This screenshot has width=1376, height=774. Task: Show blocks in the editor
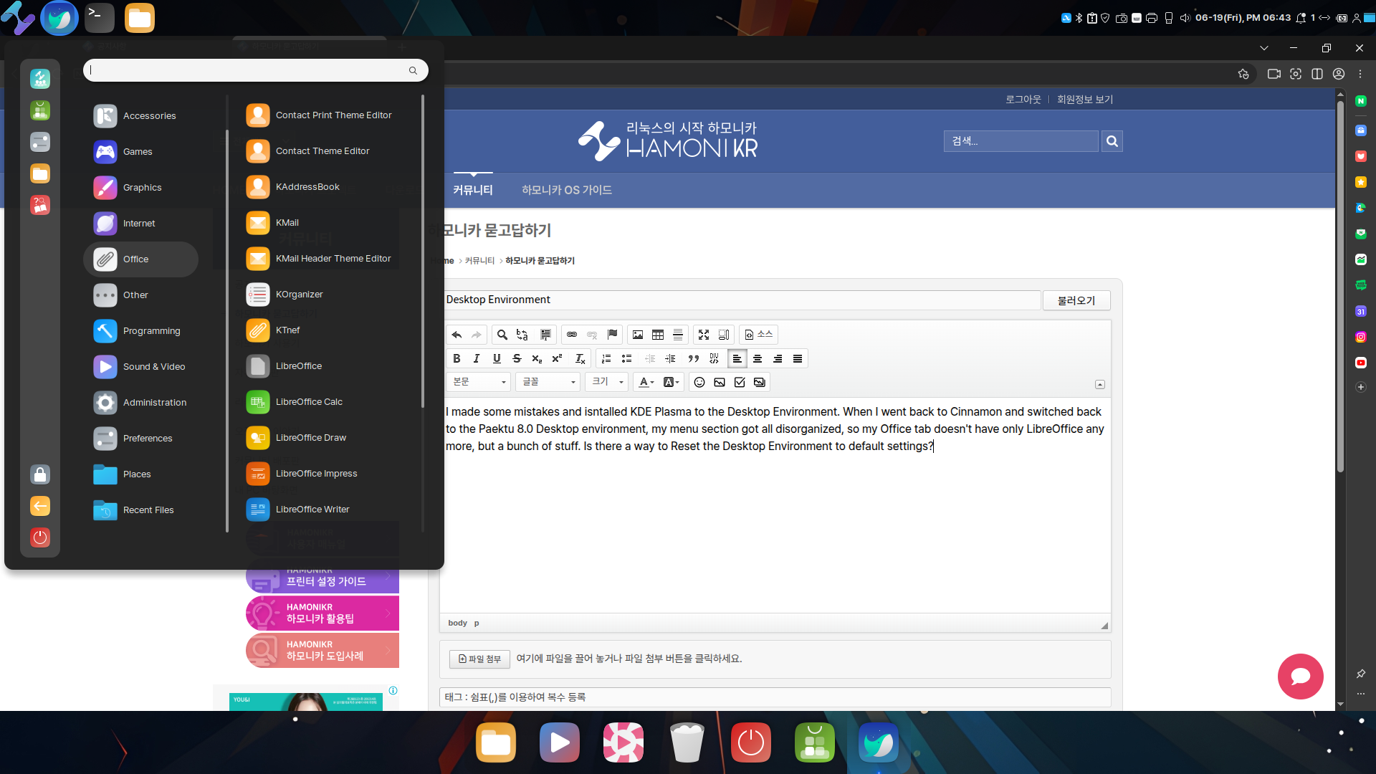pyautogui.click(x=724, y=335)
